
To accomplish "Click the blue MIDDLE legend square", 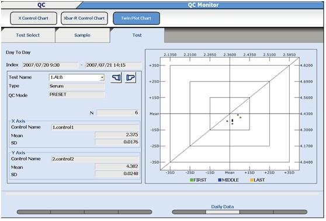I will [220, 180].
